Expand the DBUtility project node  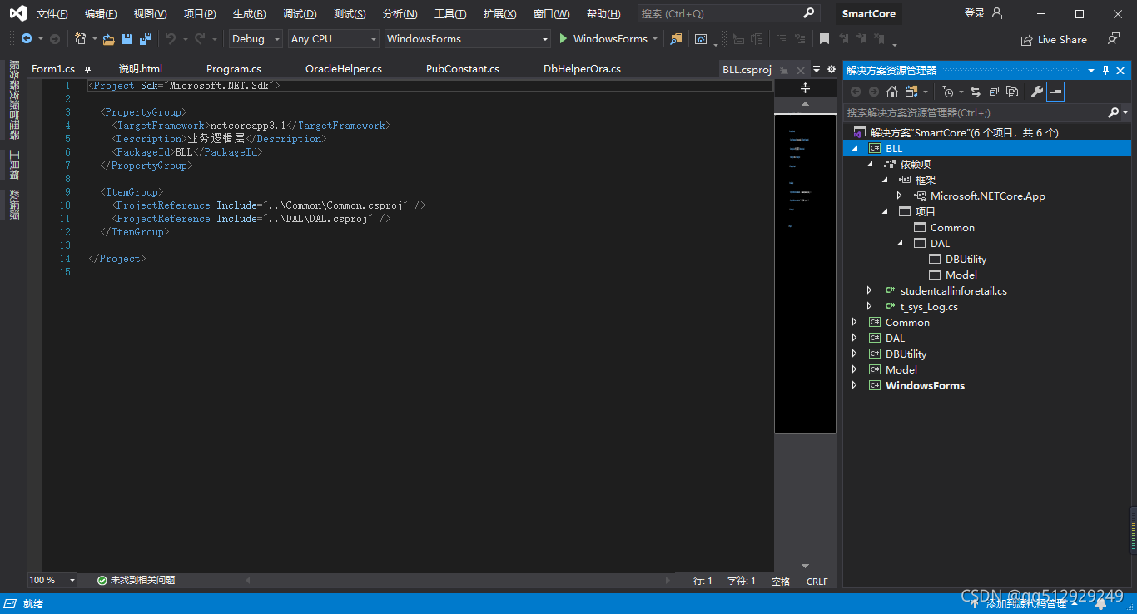[x=855, y=354]
